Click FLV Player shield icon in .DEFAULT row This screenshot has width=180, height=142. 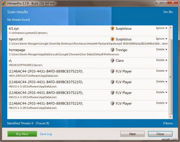[112, 71]
